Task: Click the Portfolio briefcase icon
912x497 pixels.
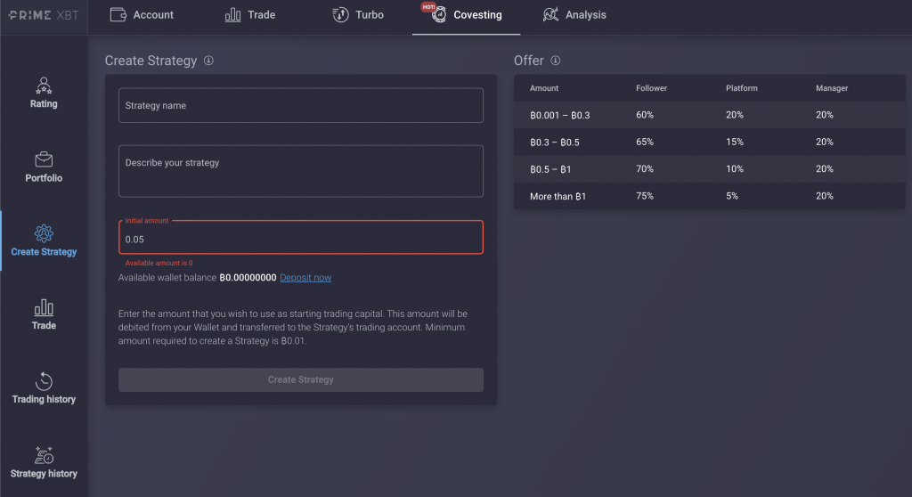Action: [44, 159]
